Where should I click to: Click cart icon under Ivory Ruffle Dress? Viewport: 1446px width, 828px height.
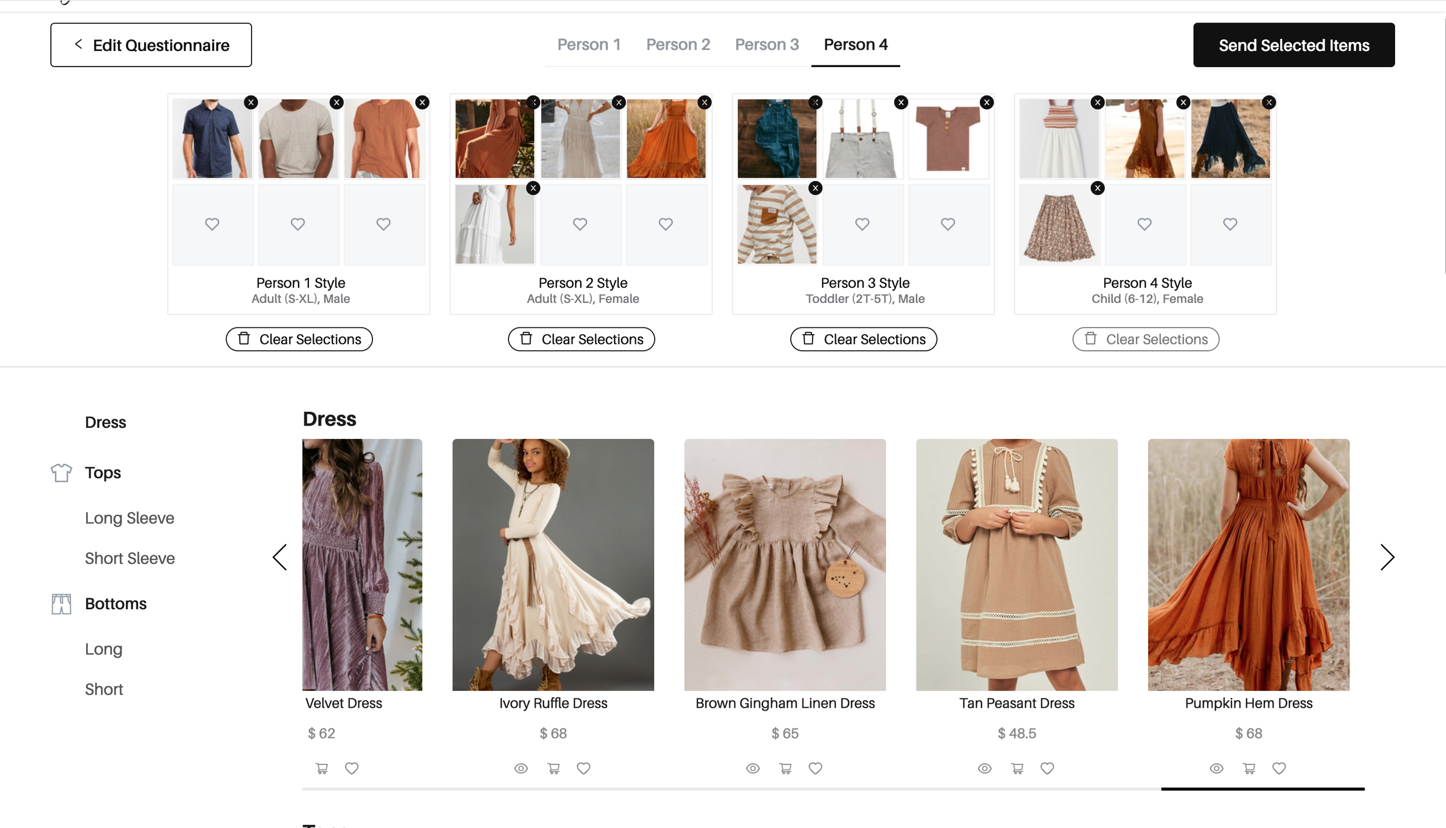coord(554,768)
